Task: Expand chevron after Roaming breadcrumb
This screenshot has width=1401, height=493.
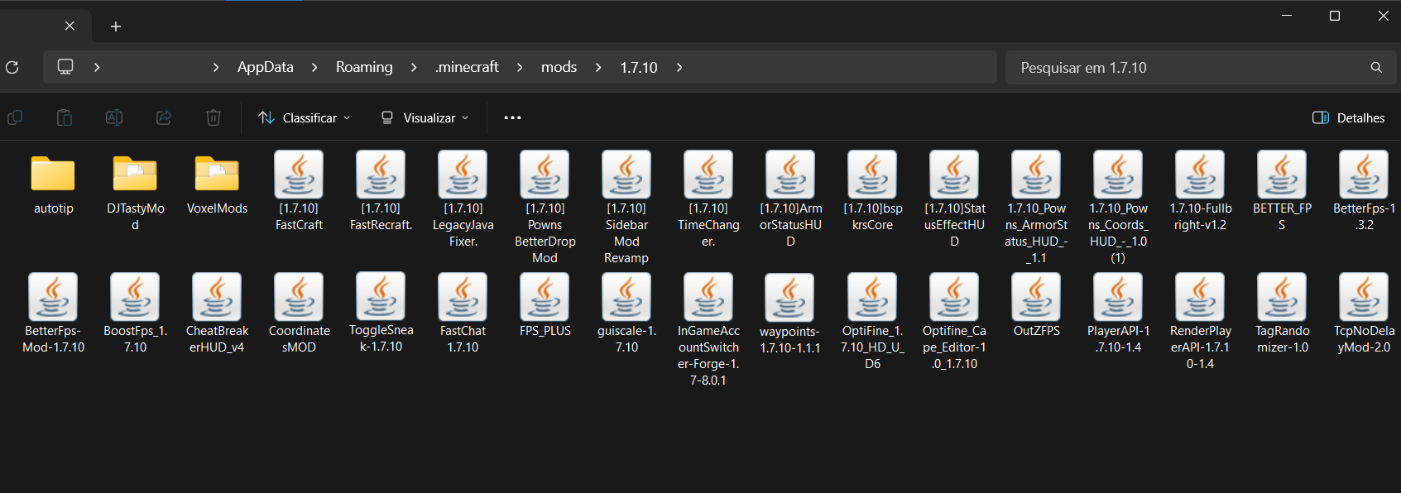Action: (x=414, y=67)
